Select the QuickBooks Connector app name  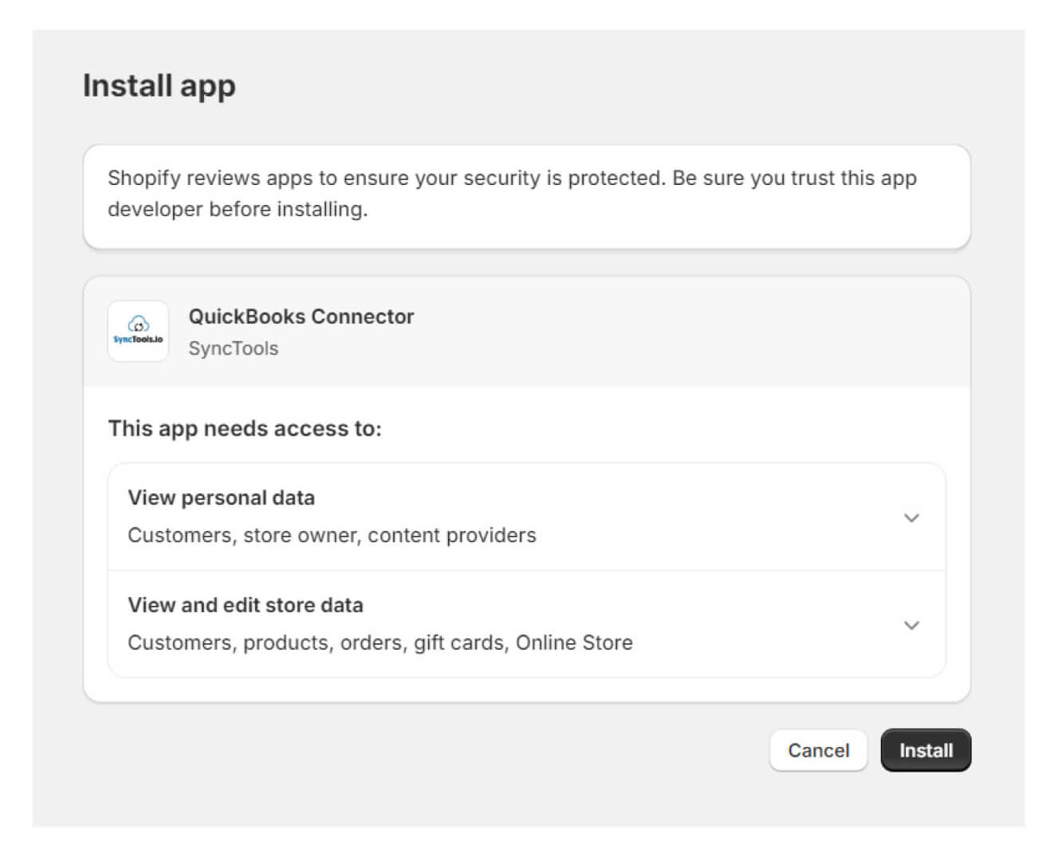click(301, 316)
